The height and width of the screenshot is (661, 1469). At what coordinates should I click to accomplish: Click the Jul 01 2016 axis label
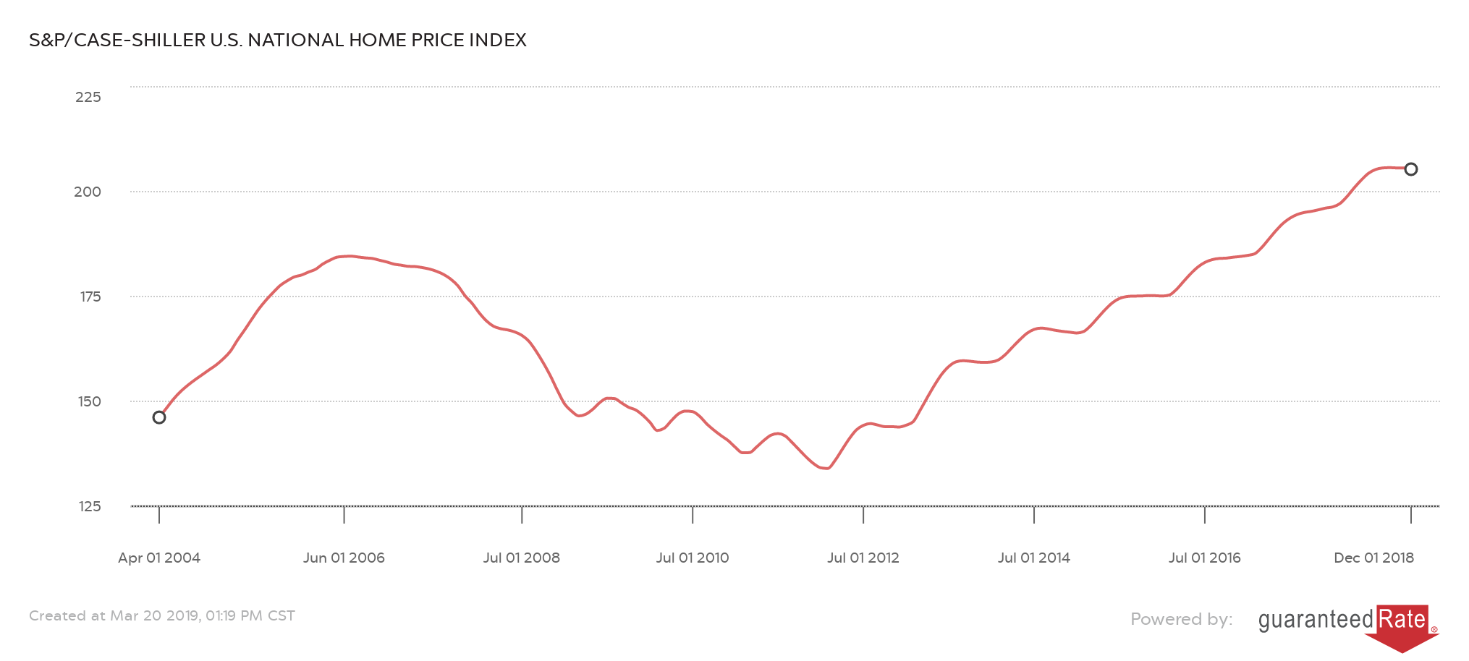click(x=1205, y=558)
